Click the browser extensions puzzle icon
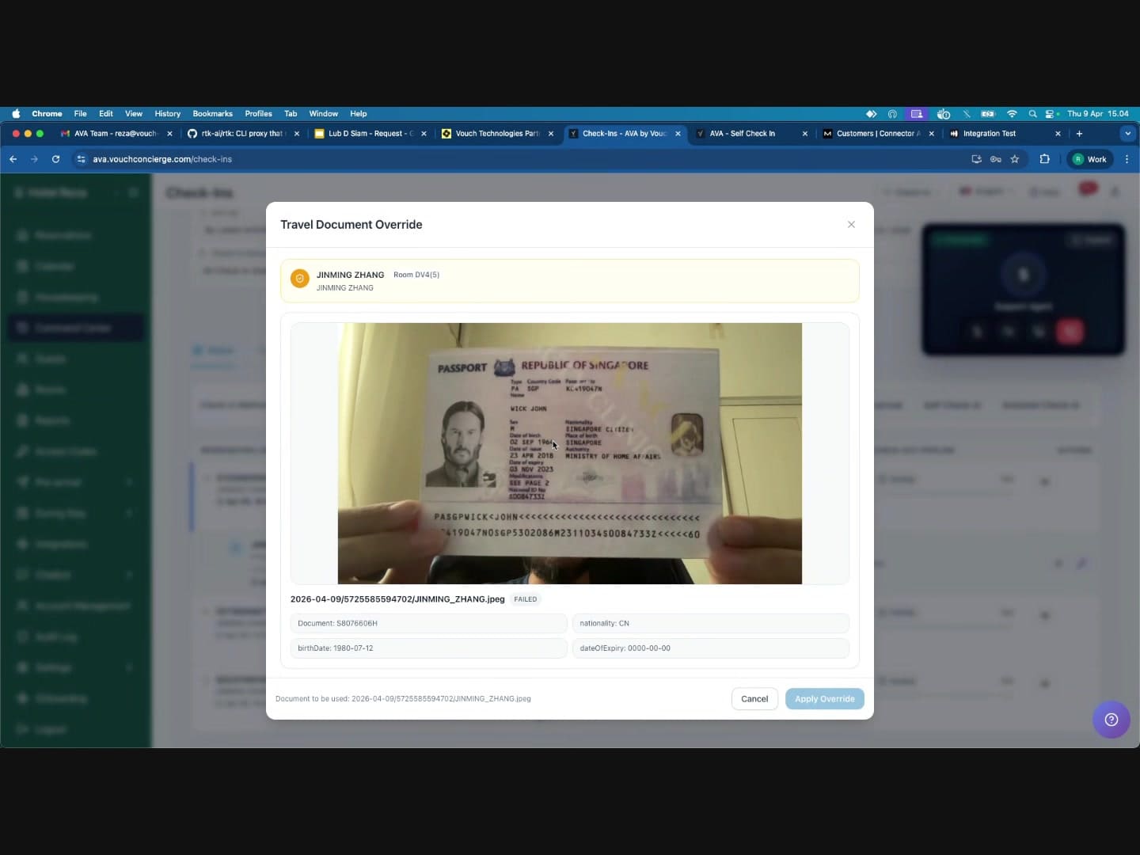 pyautogui.click(x=1044, y=159)
